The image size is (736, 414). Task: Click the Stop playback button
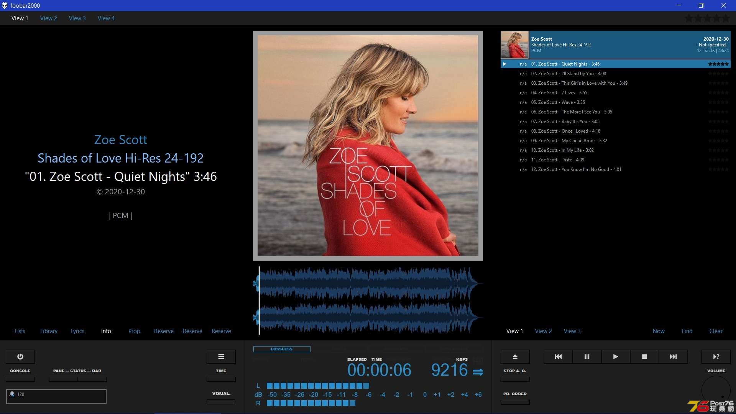coord(644,356)
